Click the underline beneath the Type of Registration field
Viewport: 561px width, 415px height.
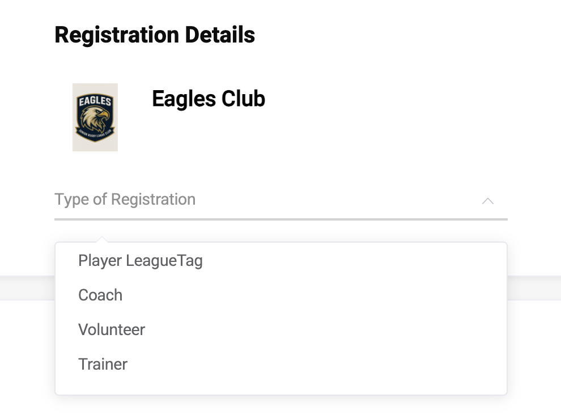tap(281, 219)
